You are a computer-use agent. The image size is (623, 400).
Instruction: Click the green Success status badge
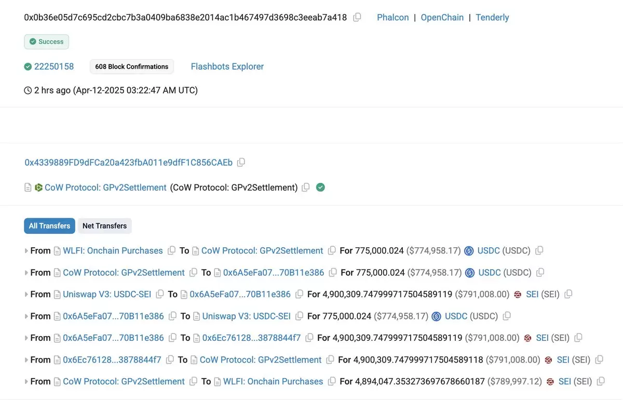47,42
